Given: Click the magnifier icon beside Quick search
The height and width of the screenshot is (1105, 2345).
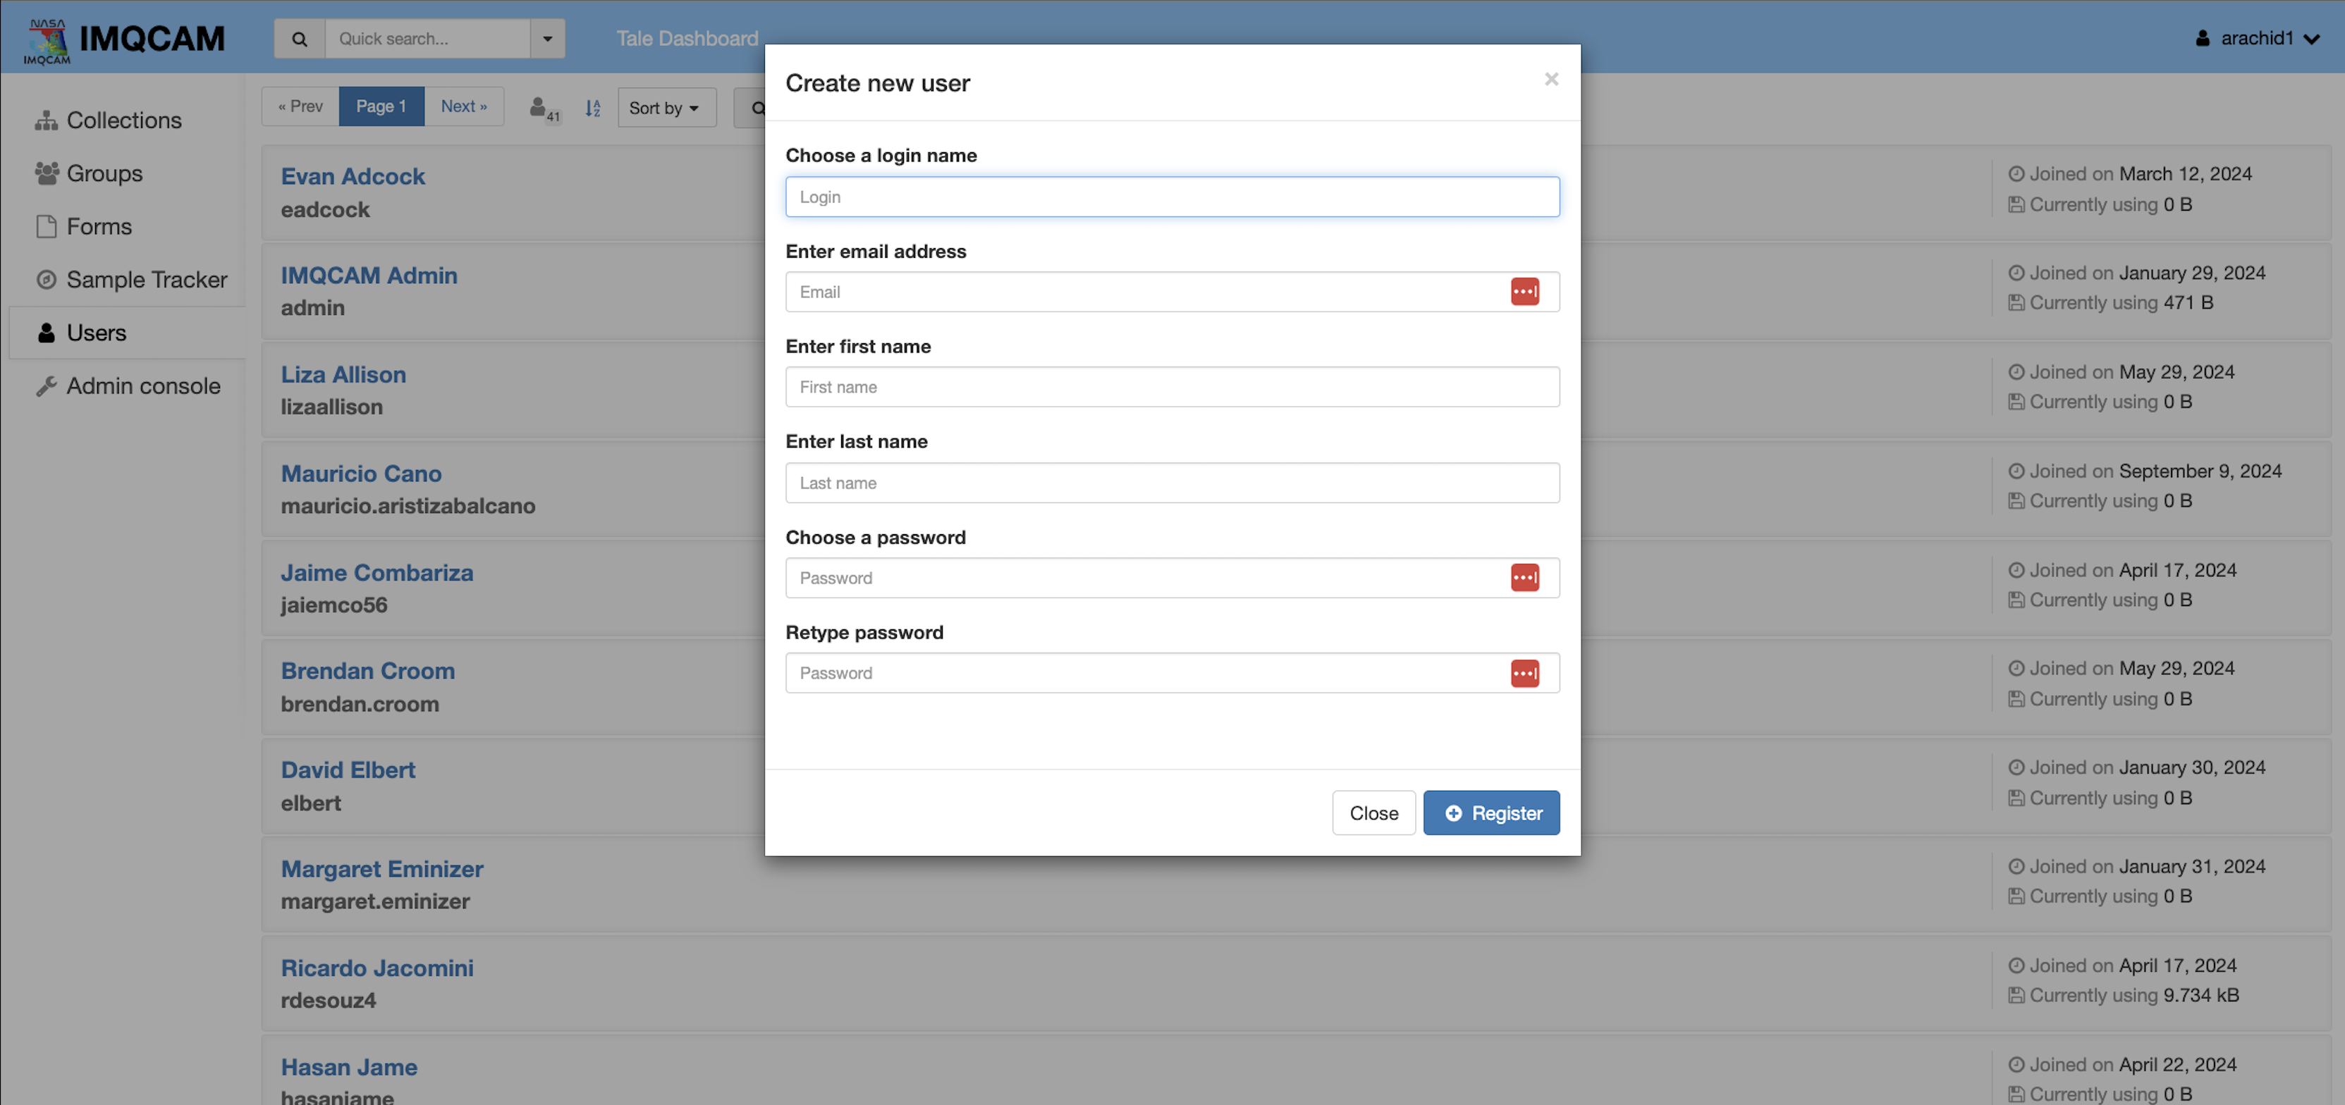Looking at the screenshot, I should [x=300, y=39].
